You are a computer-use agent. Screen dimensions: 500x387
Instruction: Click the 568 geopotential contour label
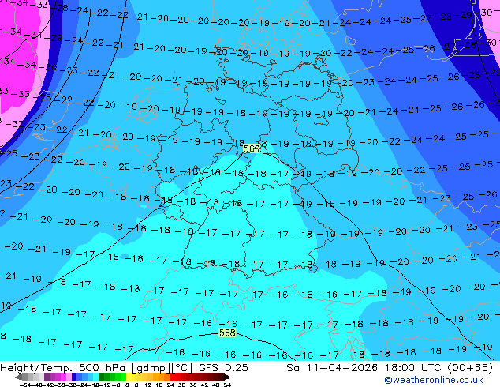point(227,333)
